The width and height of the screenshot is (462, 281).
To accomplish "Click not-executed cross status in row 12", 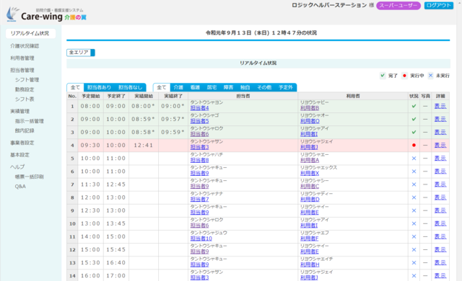I will coord(414,249).
